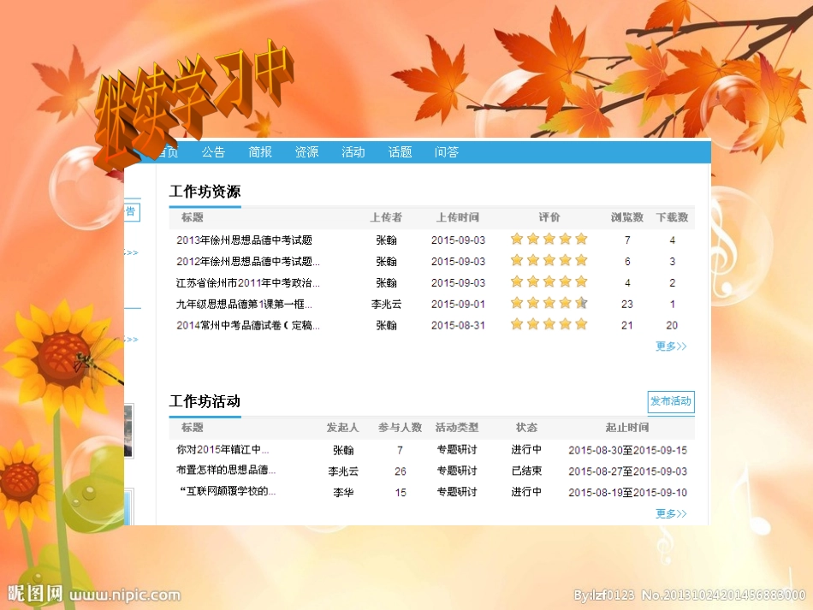
Task: Click status 已结束 in activities table
Action: 527,471
